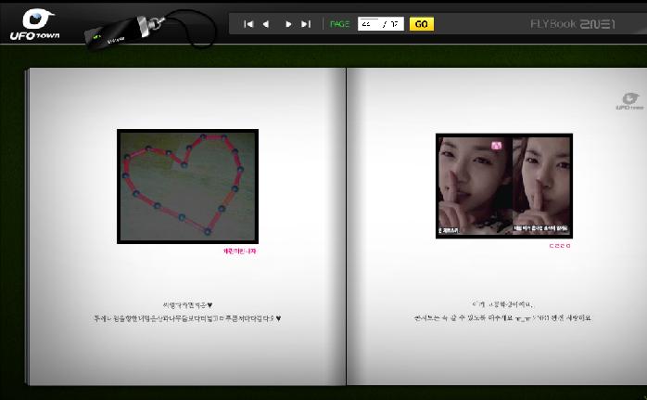Go to the next page
The image size is (647, 400).
tap(288, 24)
